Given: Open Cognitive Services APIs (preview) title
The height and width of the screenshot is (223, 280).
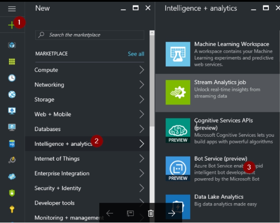Looking at the screenshot, I should click(223, 124).
